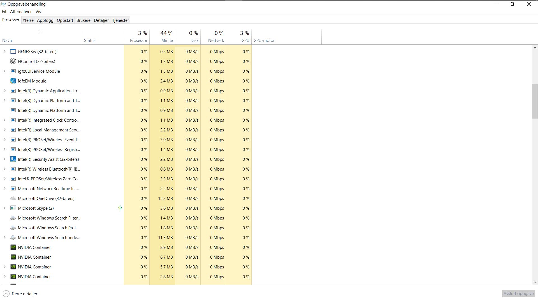Expand Intel Local Management Service row
This screenshot has height=302, width=538.
4,130
